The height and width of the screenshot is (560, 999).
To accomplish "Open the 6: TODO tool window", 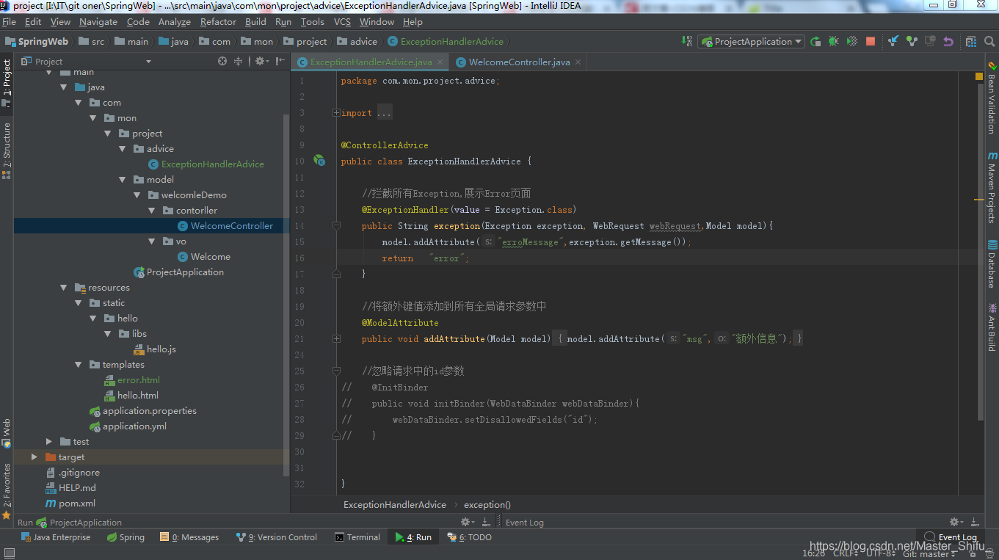I will coord(470,537).
